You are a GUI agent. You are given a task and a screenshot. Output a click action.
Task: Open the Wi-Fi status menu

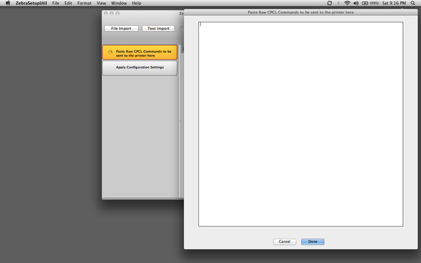347,3
